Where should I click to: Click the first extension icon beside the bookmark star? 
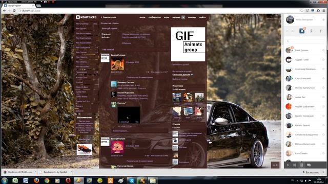coord(307,11)
